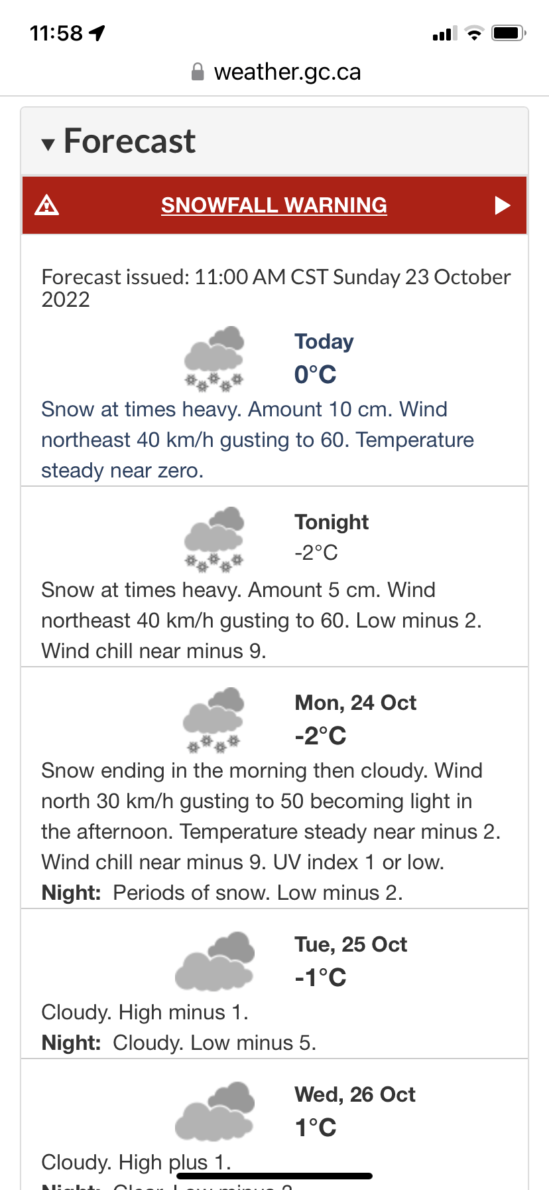Collapse the Forecast section triangle

(48, 144)
